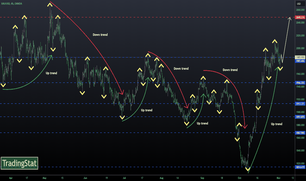Click the 1960.000 tick on price axis

pos(300,74)
